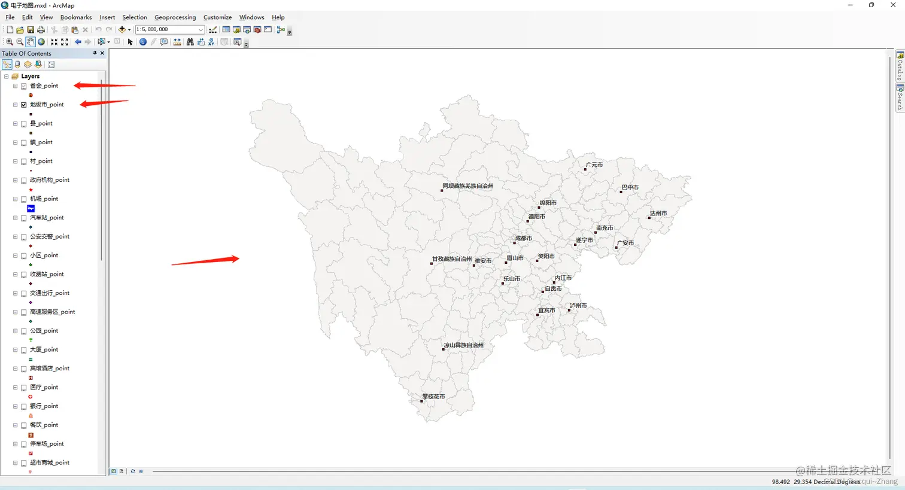Select the Zoom In tool
Viewport: 905px width, 490px height.
9,42
